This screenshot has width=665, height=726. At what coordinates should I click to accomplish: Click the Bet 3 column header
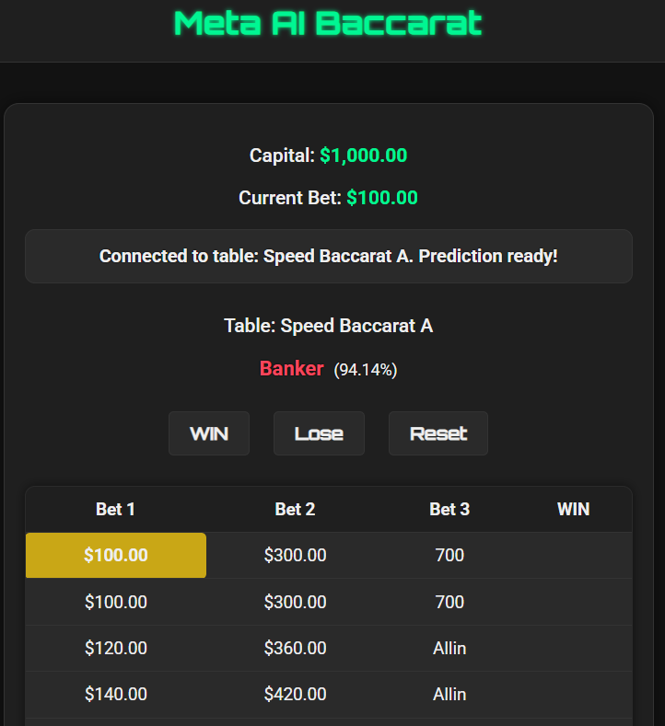tap(449, 509)
